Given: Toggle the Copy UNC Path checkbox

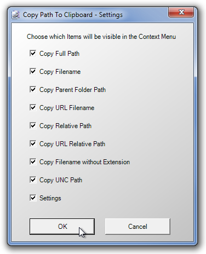Looking at the screenshot, I should click(x=33, y=180).
